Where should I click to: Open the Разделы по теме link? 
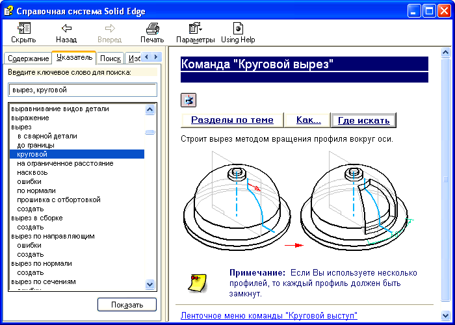pyautogui.click(x=232, y=120)
